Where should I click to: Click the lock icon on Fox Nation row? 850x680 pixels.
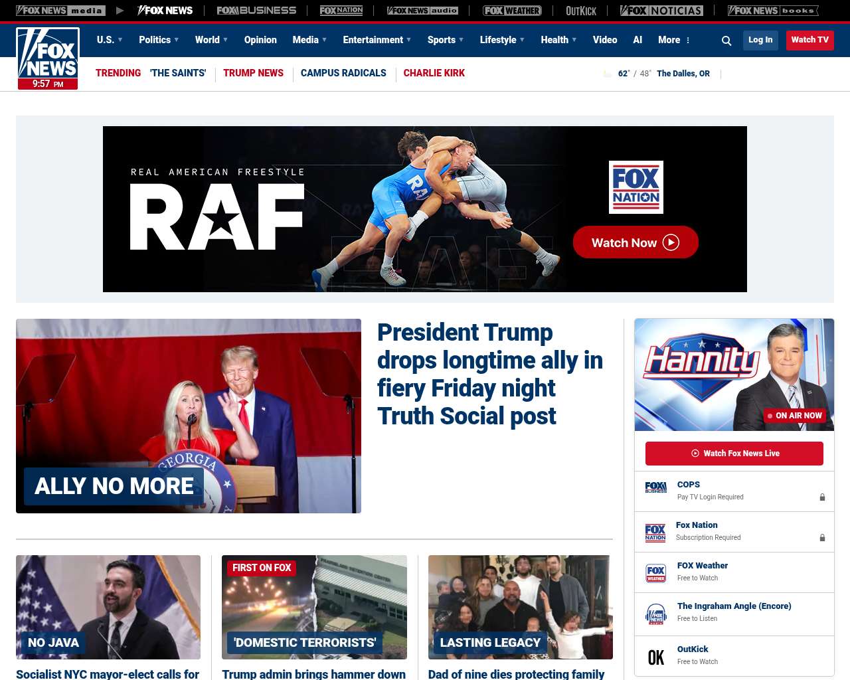click(822, 537)
